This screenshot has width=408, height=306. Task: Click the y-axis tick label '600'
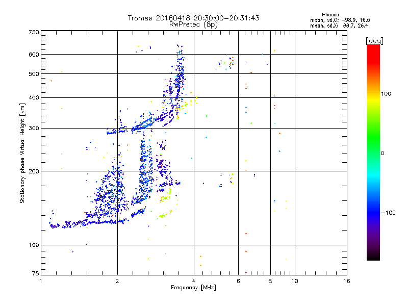[x=34, y=55]
